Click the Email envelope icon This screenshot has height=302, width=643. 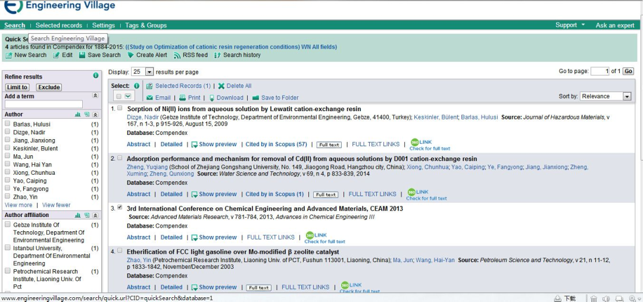(x=149, y=98)
